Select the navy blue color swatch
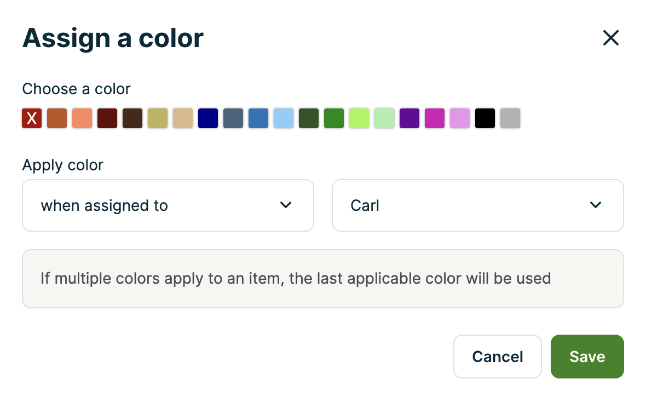 pos(207,118)
